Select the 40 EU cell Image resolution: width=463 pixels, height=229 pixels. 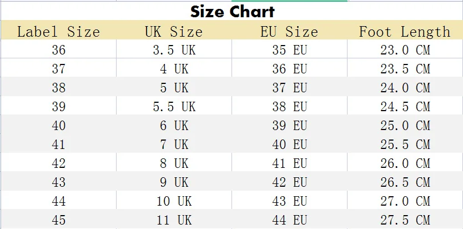289,143
